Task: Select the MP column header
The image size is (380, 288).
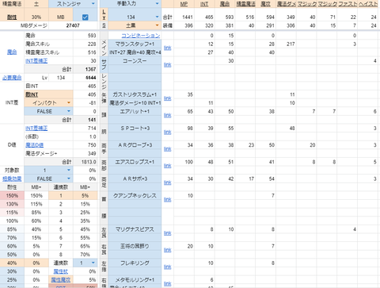Action: click(184, 4)
